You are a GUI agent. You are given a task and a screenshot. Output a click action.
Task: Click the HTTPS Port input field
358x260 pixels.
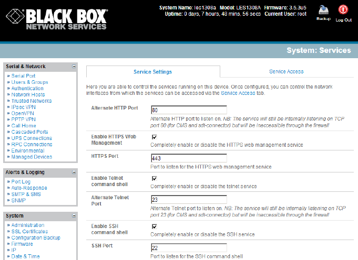188,158
